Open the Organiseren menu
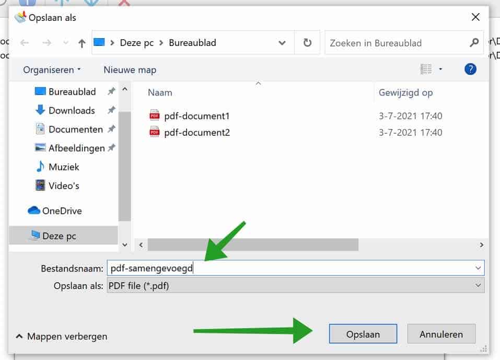The height and width of the screenshot is (360, 500). click(x=49, y=69)
